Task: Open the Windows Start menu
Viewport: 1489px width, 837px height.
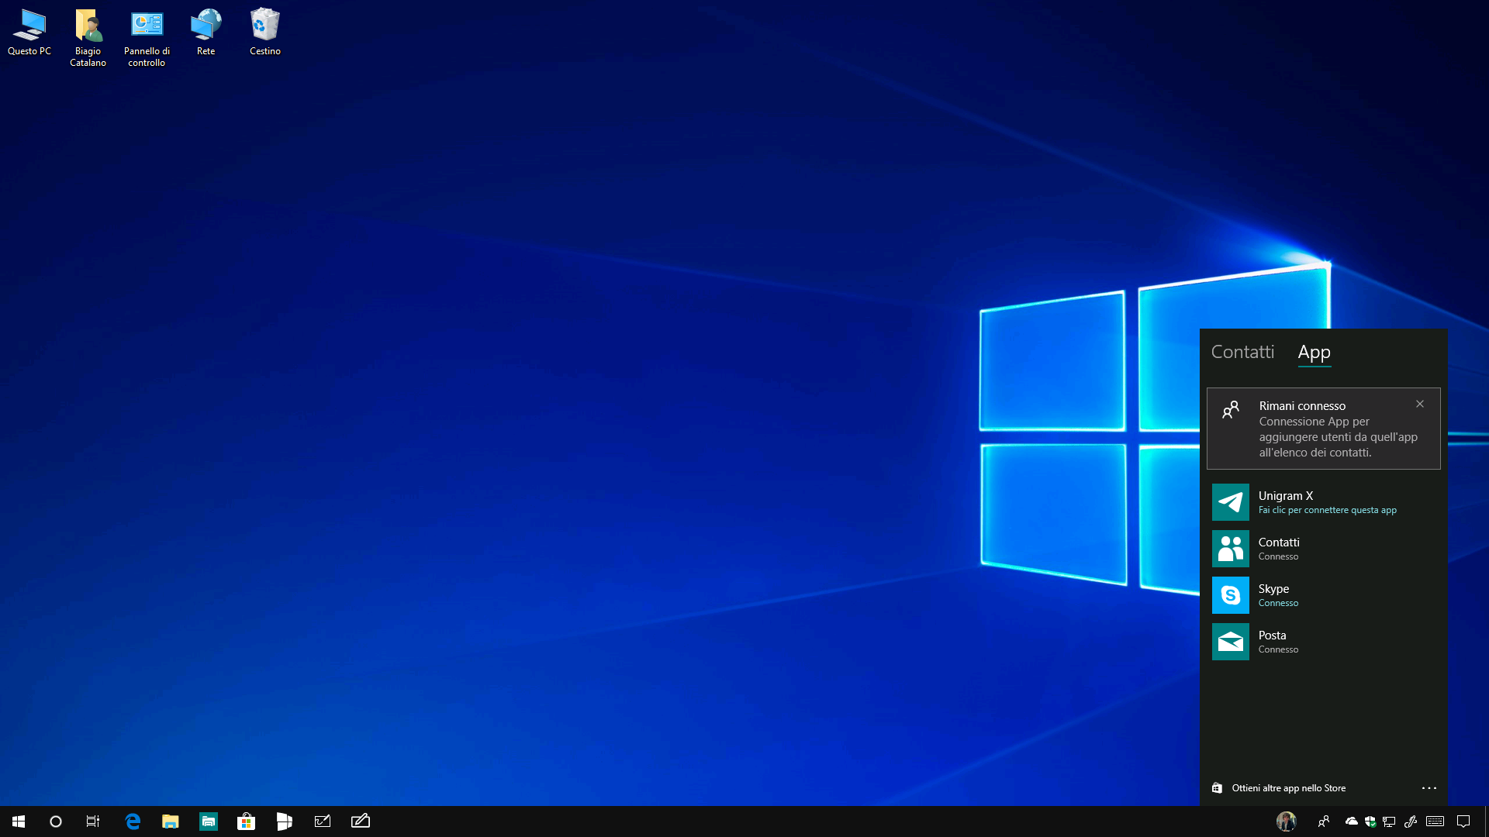Action: point(19,821)
